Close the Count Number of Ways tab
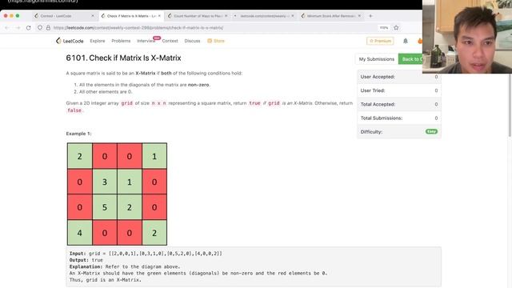 click(x=226, y=16)
